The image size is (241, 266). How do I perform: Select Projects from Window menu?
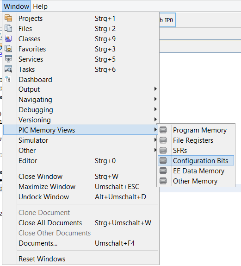[80, 19]
